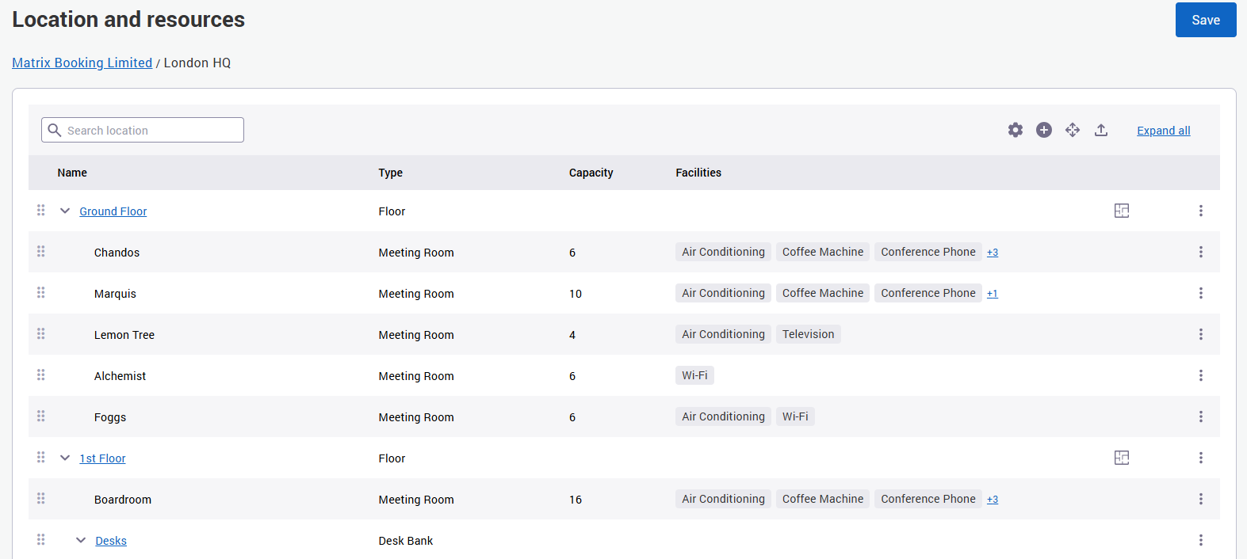Click drag handle of Lemon Tree row
The image size is (1247, 559).
click(41, 333)
